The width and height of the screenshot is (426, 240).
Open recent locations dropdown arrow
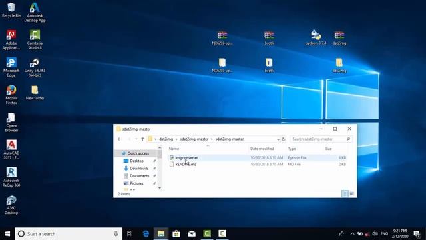click(136, 139)
